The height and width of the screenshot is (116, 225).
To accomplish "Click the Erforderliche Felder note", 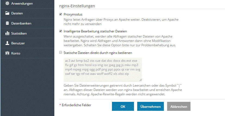I will point(75,105).
